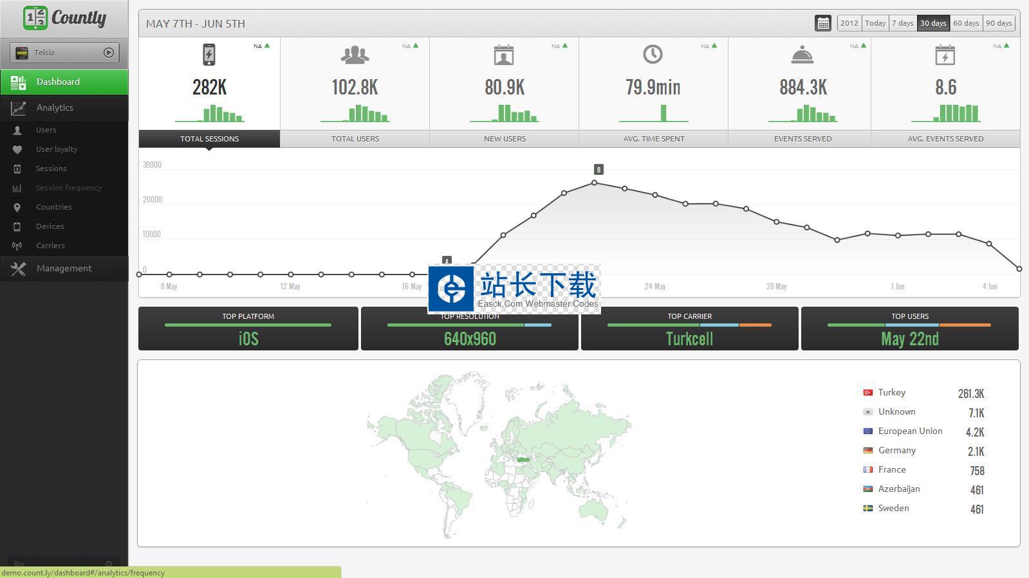Click the Avg. Time Spent clock icon
1029x578 pixels.
tap(653, 55)
